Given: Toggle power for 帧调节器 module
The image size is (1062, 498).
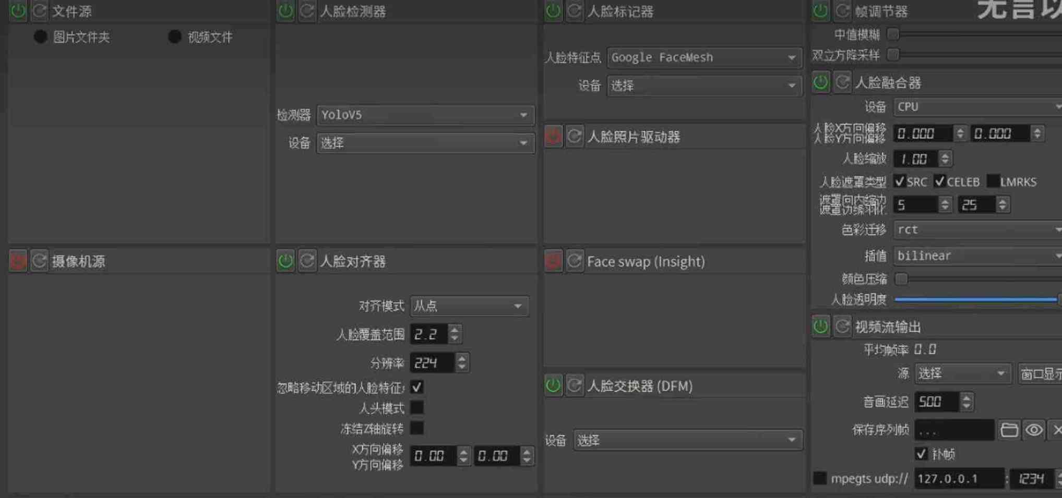Looking at the screenshot, I should coord(820,10).
